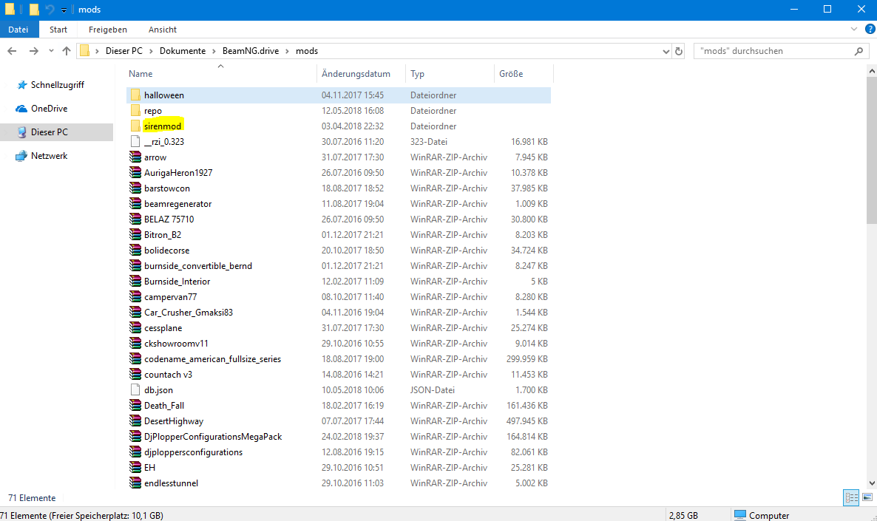Click the bolidecorse archive icon
Image resolution: width=877 pixels, height=521 pixels.
tap(135, 251)
